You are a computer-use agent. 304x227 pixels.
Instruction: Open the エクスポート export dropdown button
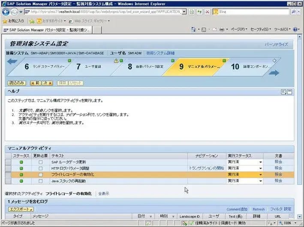pos(21,209)
